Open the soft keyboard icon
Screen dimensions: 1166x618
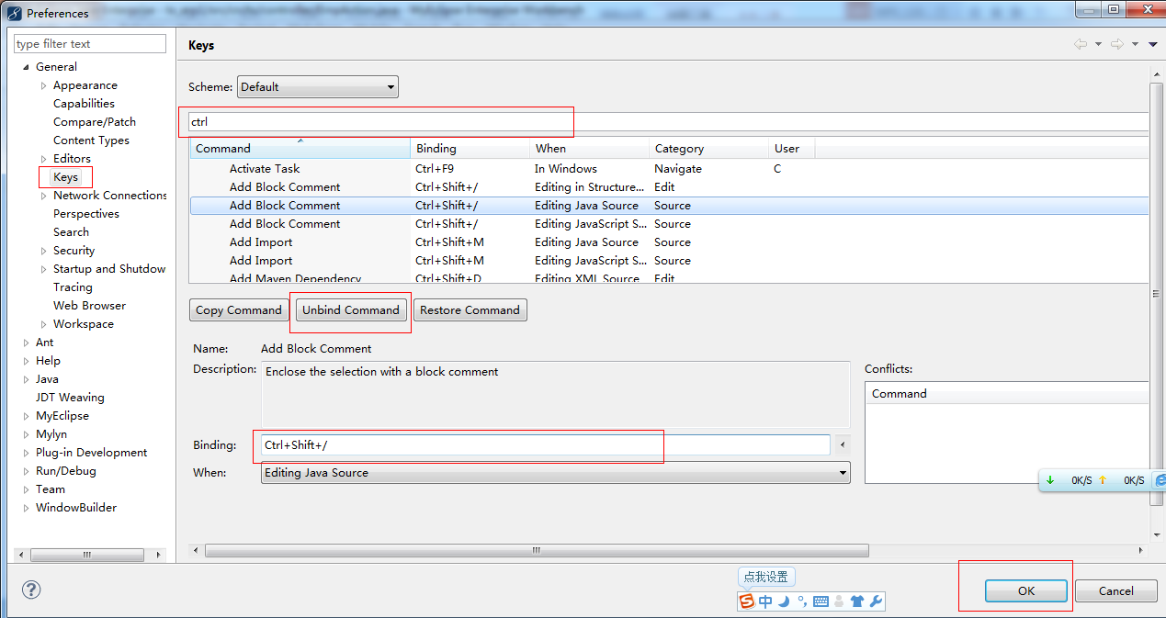tap(821, 601)
